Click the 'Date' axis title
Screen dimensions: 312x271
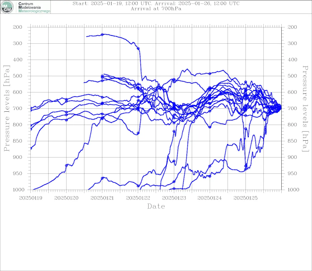pos(156,206)
